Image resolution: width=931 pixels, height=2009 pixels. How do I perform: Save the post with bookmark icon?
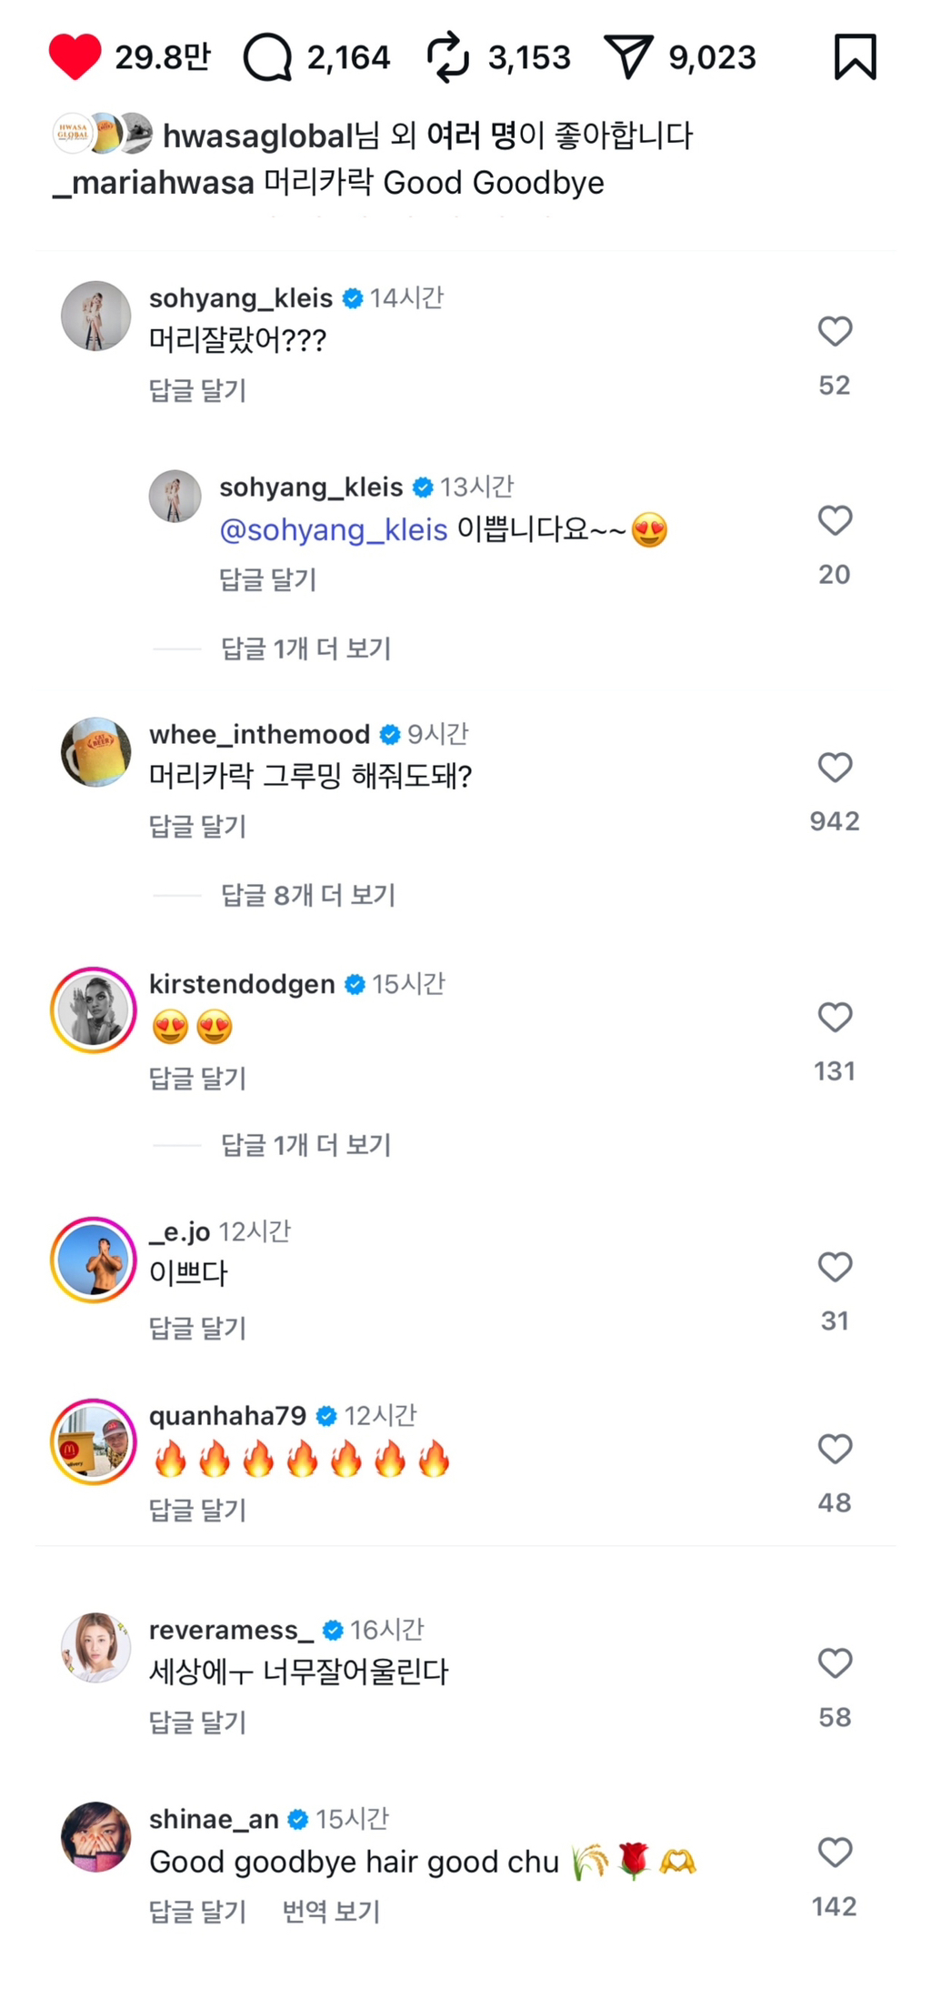(x=855, y=57)
